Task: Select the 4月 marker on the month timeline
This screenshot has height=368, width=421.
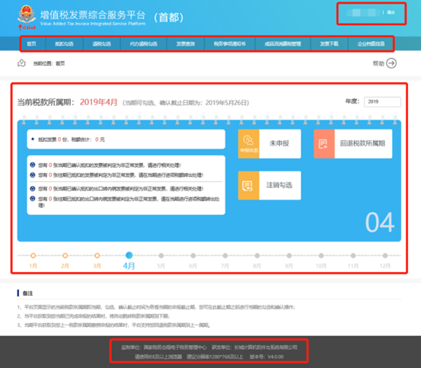Action: click(129, 255)
